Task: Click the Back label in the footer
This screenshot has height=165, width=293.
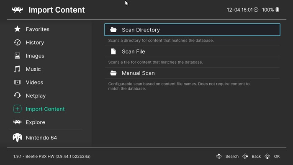Action: tap(256, 156)
